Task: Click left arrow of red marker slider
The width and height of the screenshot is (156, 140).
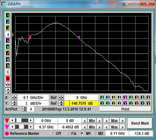Action: (12, 120)
